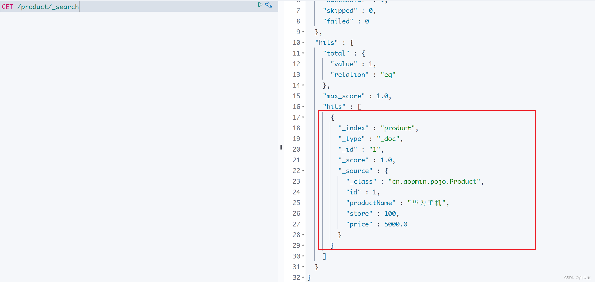Toggle fold marker at line 30
The height and width of the screenshot is (282, 595).
(x=303, y=256)
